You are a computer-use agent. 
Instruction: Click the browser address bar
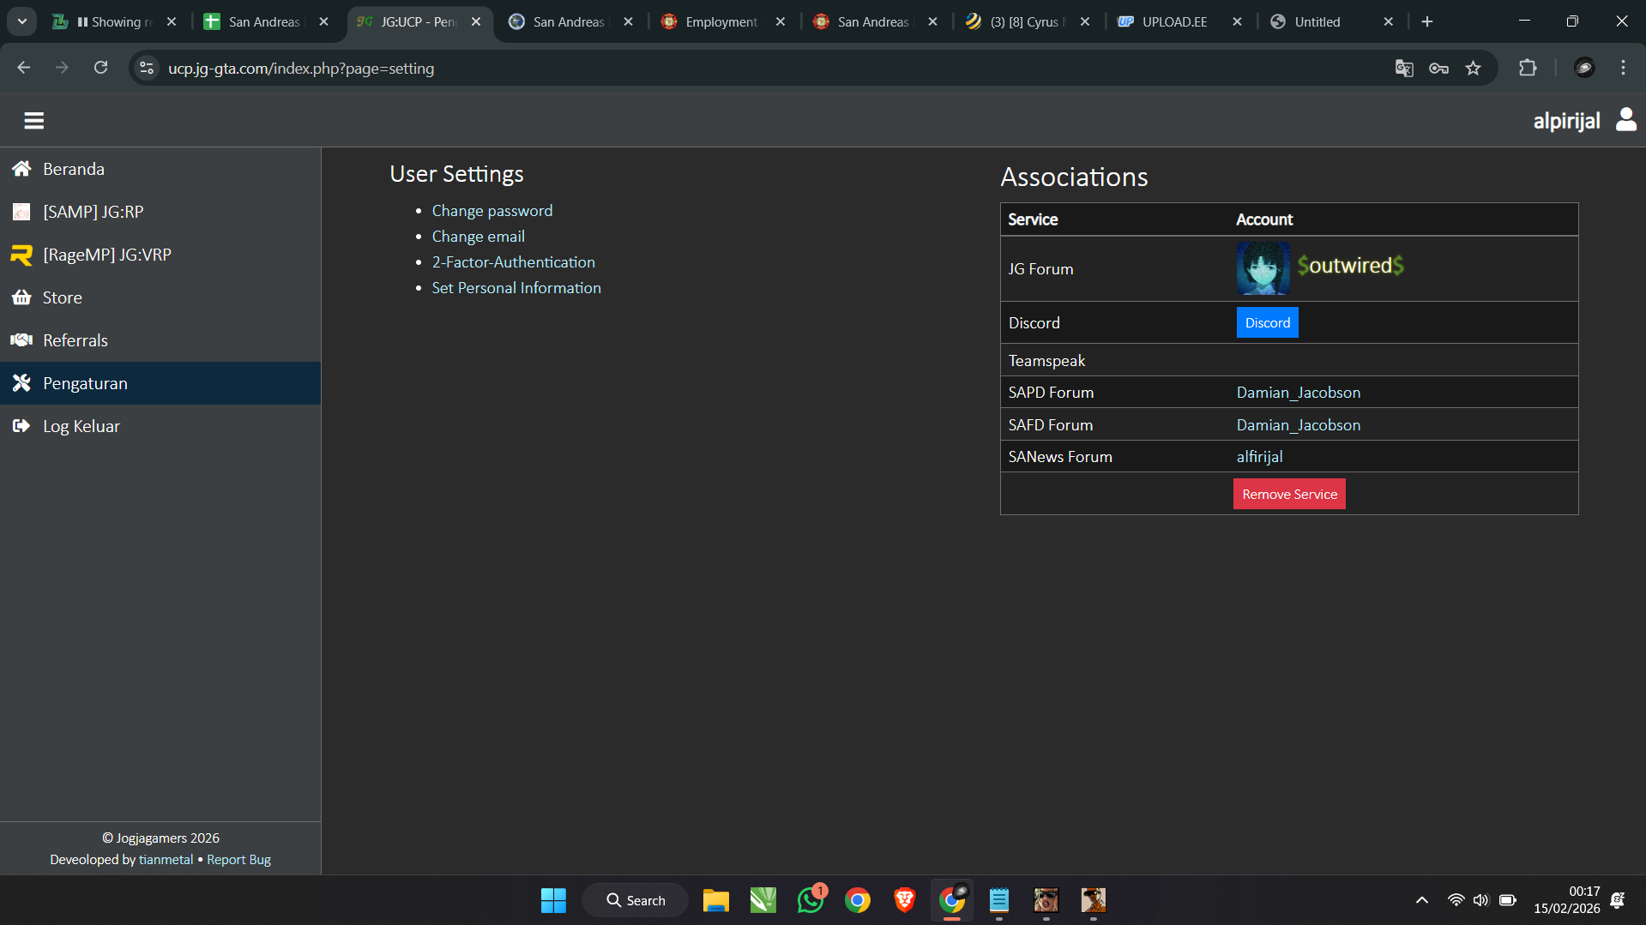[686, 69]
